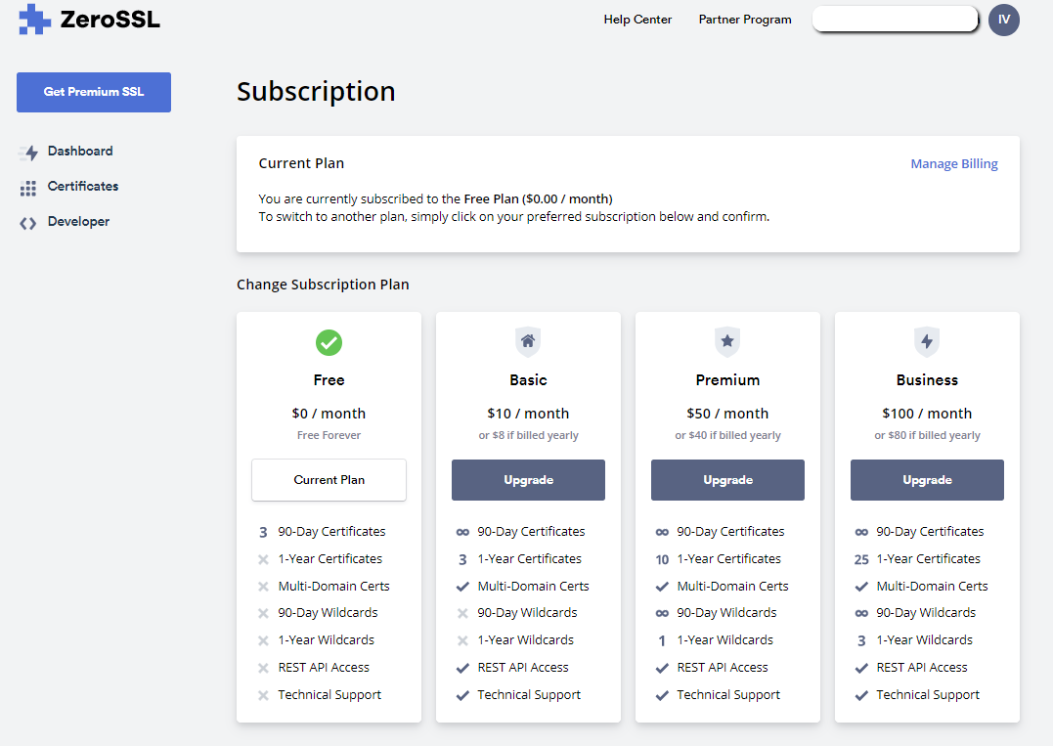The image size is (1053, 746).
Task: Click X icon beside Free 1-Year Certificates
Action: (x=263, y=559)
